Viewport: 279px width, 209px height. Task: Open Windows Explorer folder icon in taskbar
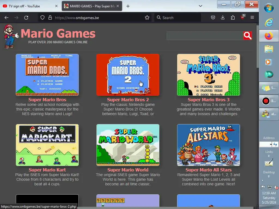point(269,49)
